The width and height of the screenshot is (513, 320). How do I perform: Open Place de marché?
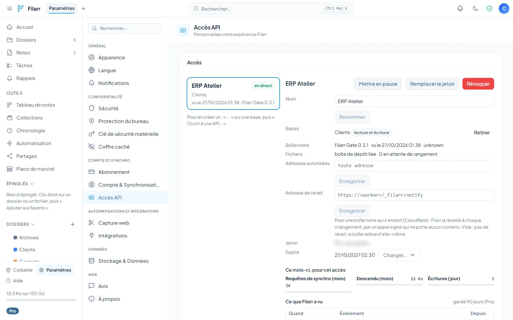click(41, 169)
